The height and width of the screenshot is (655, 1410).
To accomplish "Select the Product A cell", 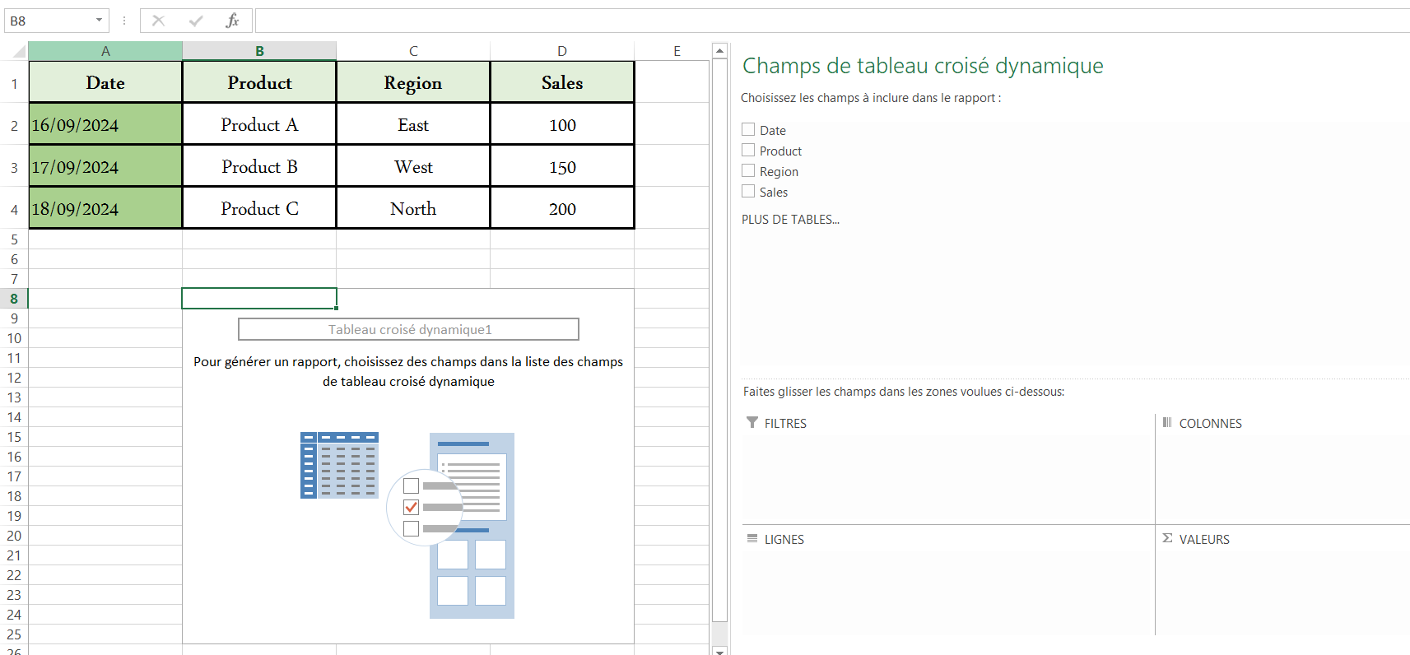I will coord(259,124).
